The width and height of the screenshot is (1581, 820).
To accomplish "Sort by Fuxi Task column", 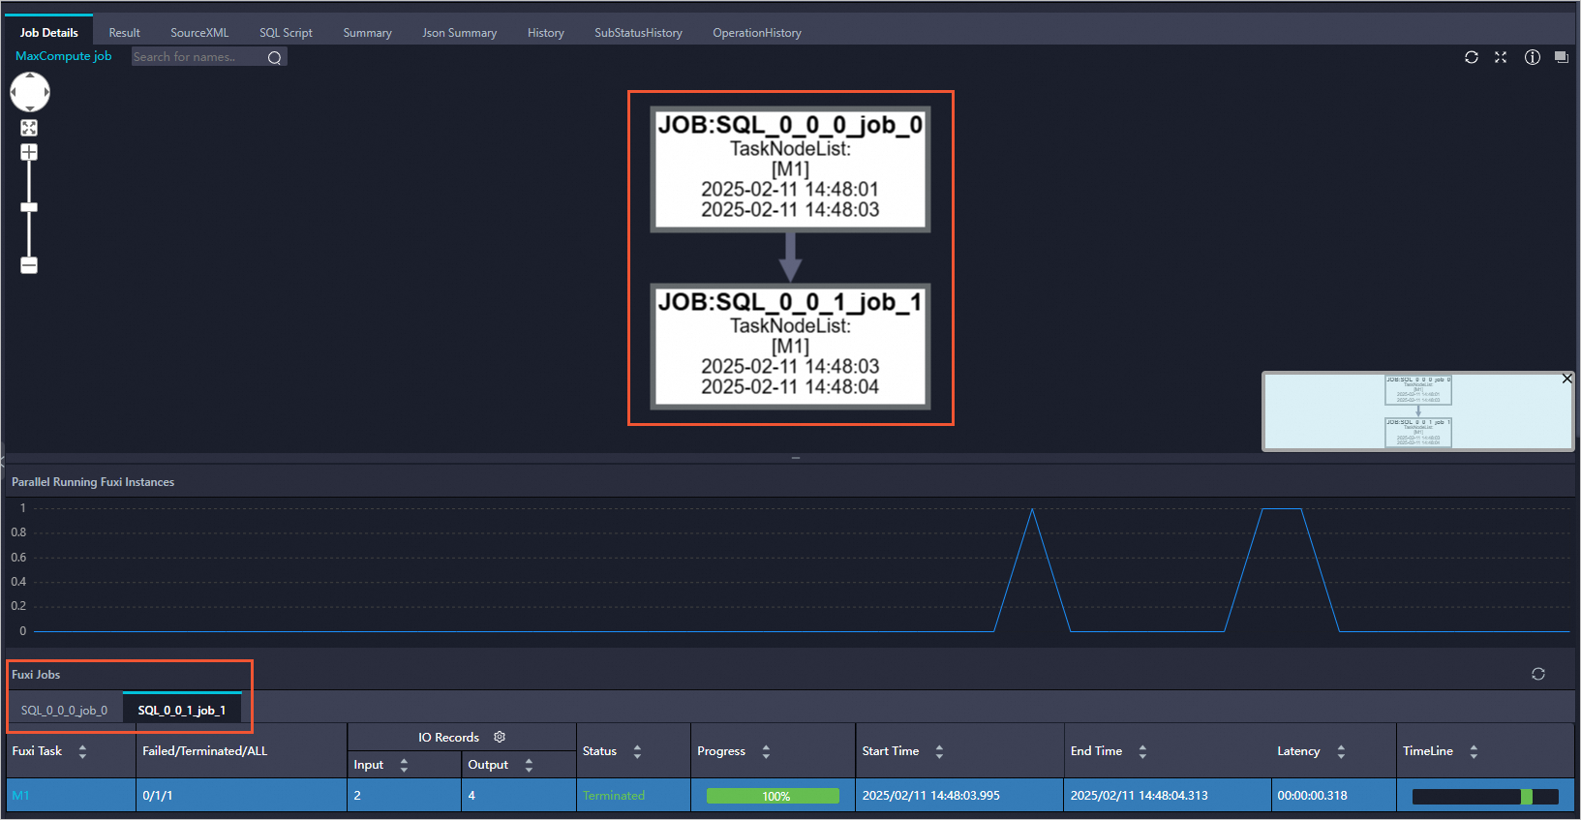I will coord(82,751).
